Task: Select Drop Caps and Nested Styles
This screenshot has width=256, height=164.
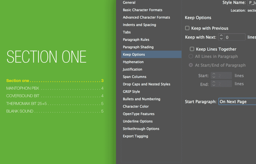Action: tap(146, 84)
